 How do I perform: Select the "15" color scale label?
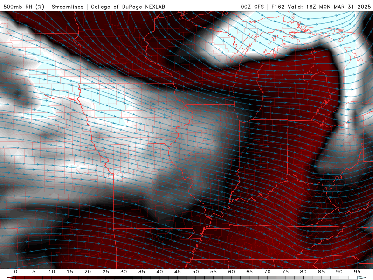69,272
